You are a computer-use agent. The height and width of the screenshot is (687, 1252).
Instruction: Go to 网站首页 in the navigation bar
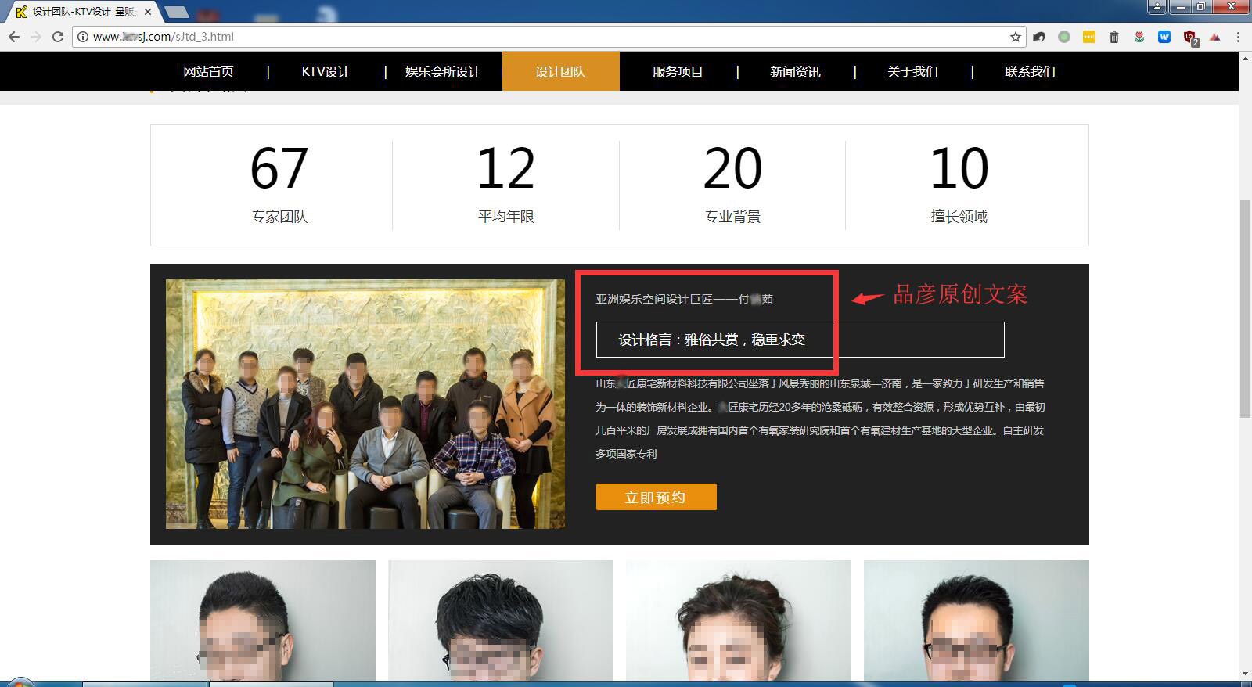pyautogui.click(x=208, y=72)
